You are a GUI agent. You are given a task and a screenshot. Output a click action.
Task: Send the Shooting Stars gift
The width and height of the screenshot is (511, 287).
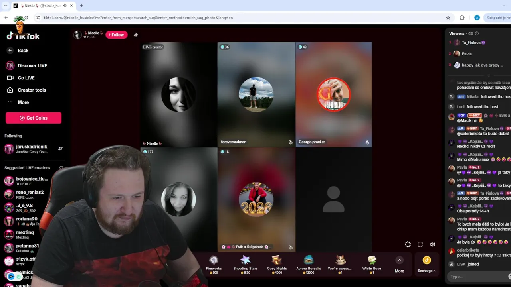[245, 265]
